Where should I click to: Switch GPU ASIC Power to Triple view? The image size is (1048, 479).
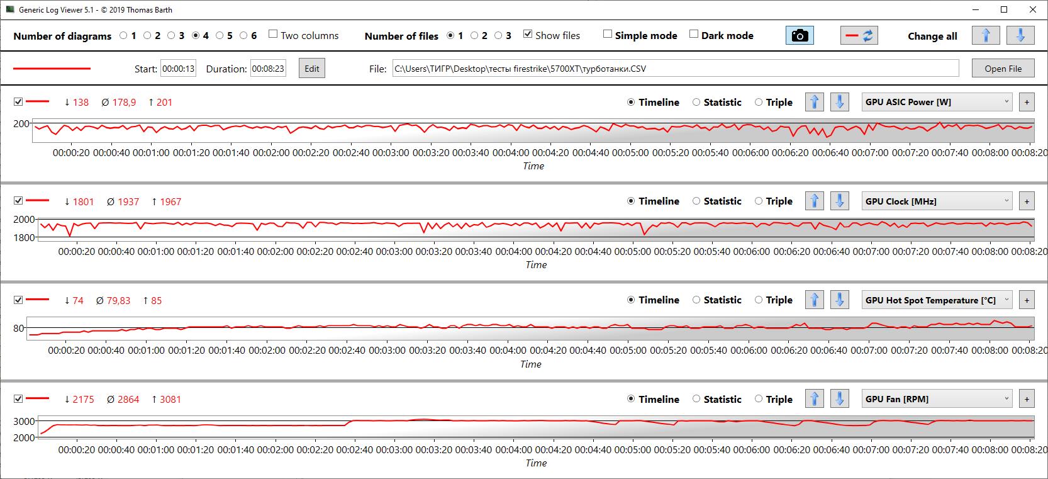click(x=759, y=102)
